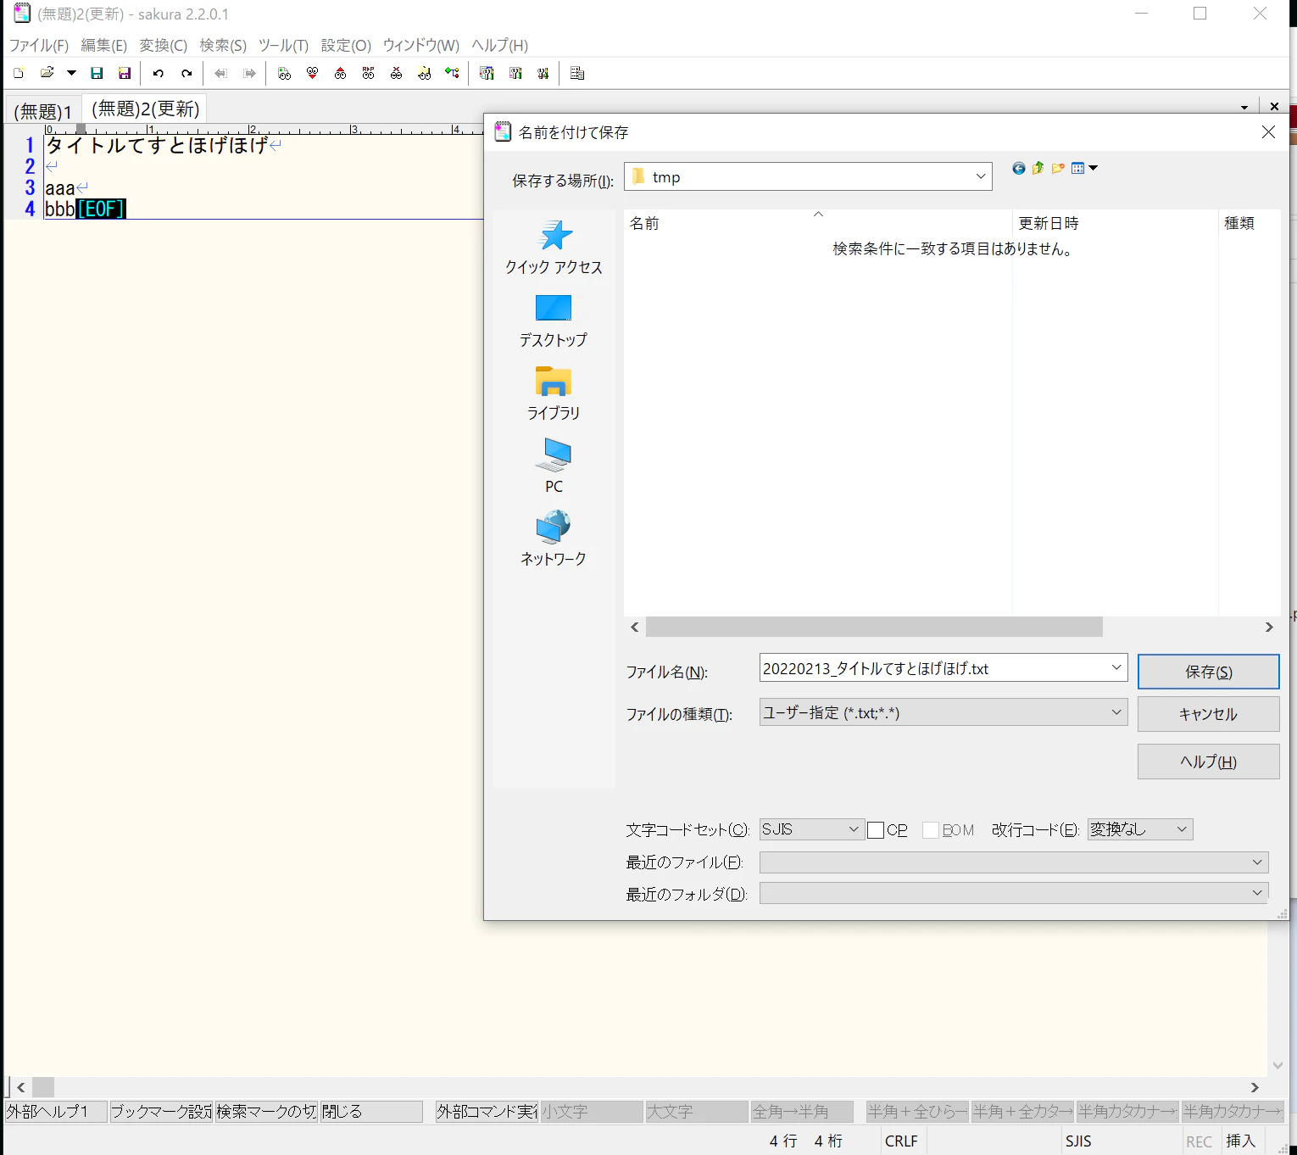Click the キャンセル button
The image size is (1297, 1155).
[1208, 714]
